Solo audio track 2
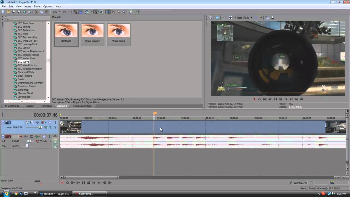350x197 pixels. coord(49,137)
